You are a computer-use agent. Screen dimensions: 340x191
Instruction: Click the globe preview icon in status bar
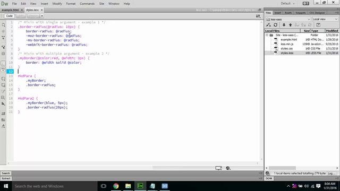tap(228, 168)
